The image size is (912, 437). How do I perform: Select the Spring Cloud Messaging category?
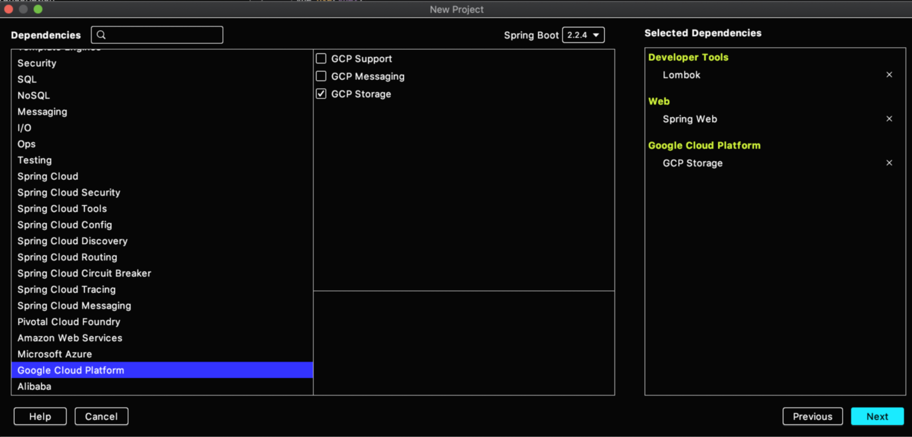[162, 306]
